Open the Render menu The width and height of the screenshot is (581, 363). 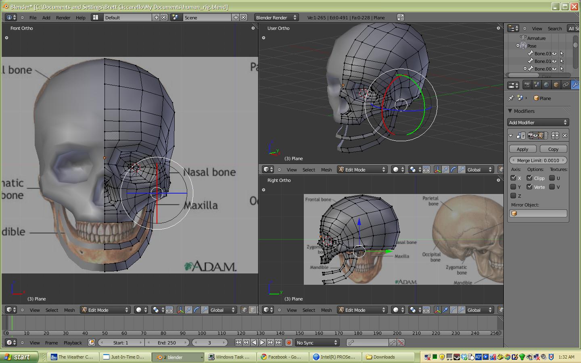point(63,17)
